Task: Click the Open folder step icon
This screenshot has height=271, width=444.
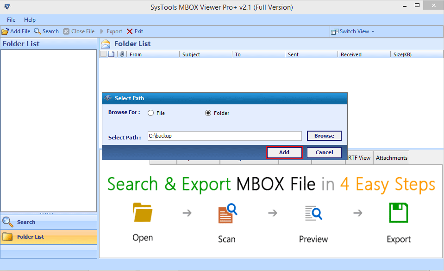Action: coord(143,212)
